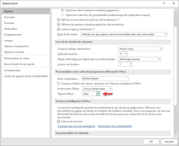Screen dimensions: 179x146
Task: Enable Toujours utiliser ces valeurs checkbox
Action: pyautogui.click(x=58, y=84)
